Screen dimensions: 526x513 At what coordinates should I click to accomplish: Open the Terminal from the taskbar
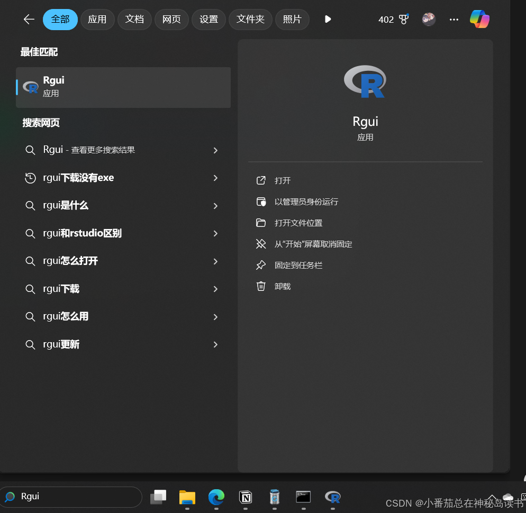click(x=303, y=498)
